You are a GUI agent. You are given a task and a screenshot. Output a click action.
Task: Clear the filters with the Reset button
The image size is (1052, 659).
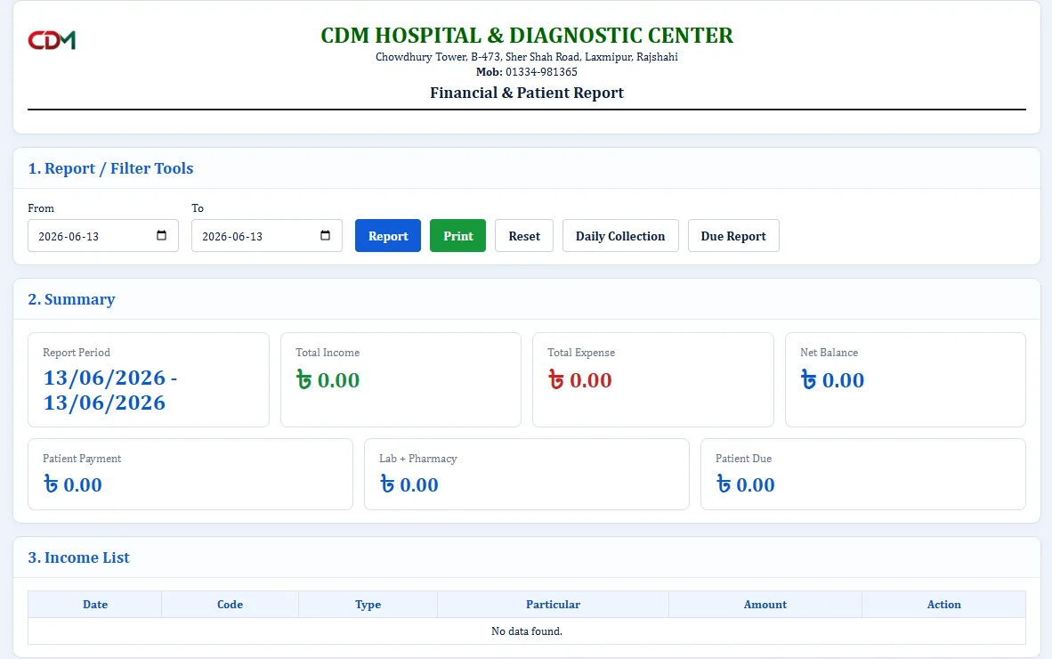(524, 236)
